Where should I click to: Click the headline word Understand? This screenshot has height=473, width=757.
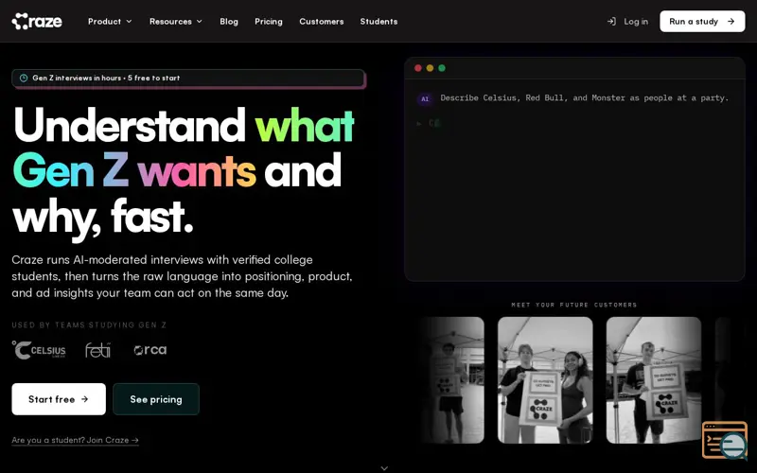point(130,125)
